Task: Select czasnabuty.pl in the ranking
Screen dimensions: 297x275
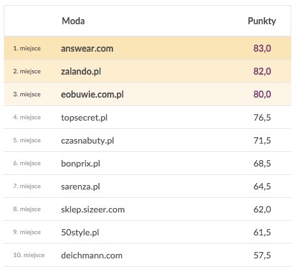Action: (88, 140)
